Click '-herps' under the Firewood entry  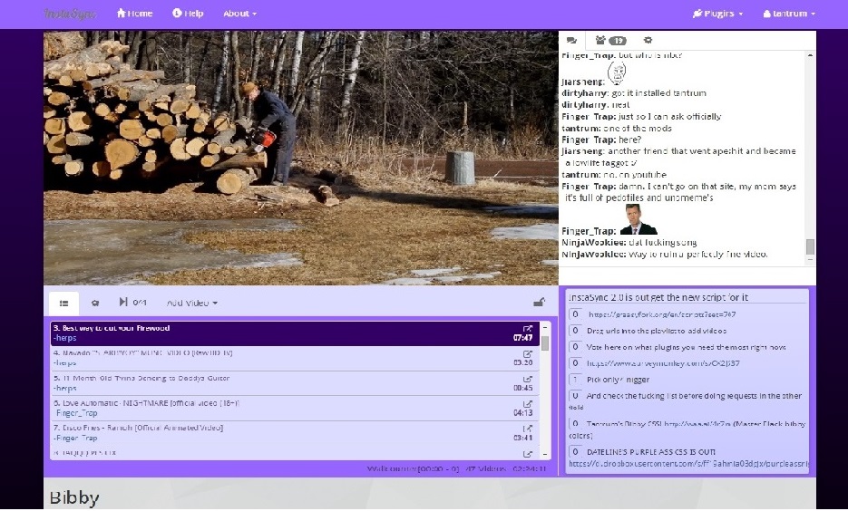coord(65,338)
